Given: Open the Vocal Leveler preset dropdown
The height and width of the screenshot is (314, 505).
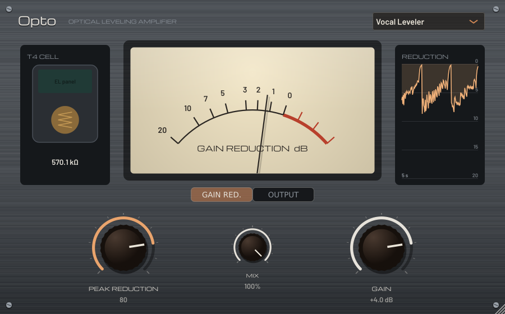Looking at the screenshot, I should click(x=428, y=21).
